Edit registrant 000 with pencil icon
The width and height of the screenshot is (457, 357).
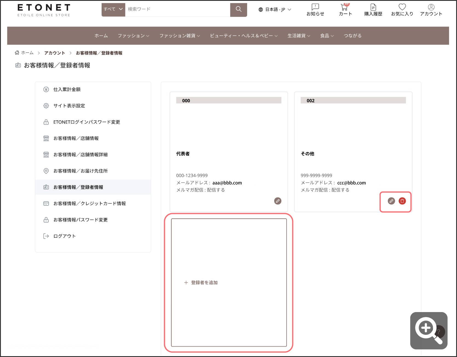pos(278,201)
